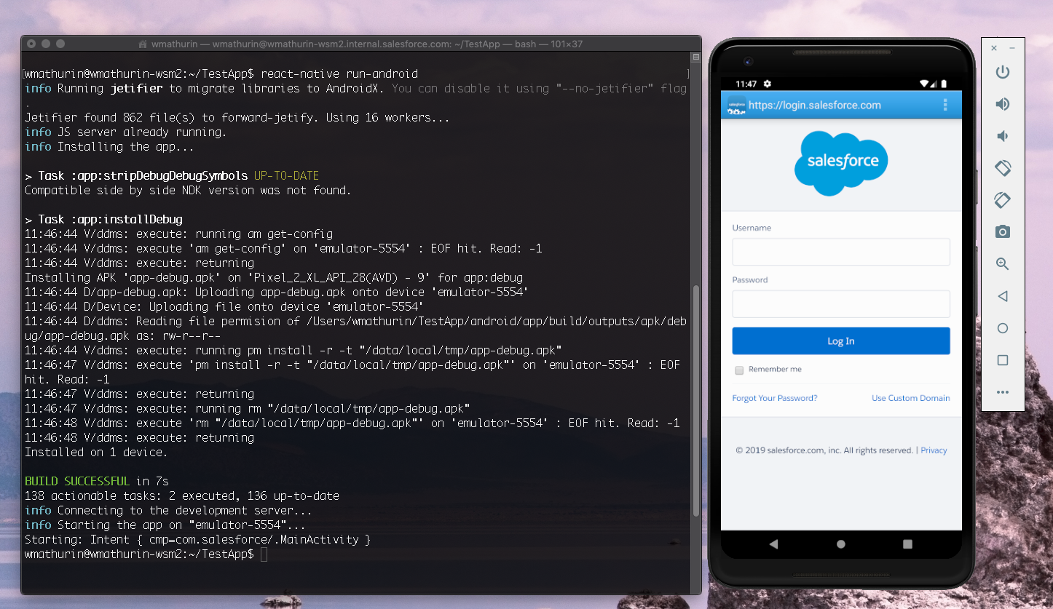The image size is (1053, 609).
Task: Click the Salesforce favicon in the address bar
Action: click(738, 104)
